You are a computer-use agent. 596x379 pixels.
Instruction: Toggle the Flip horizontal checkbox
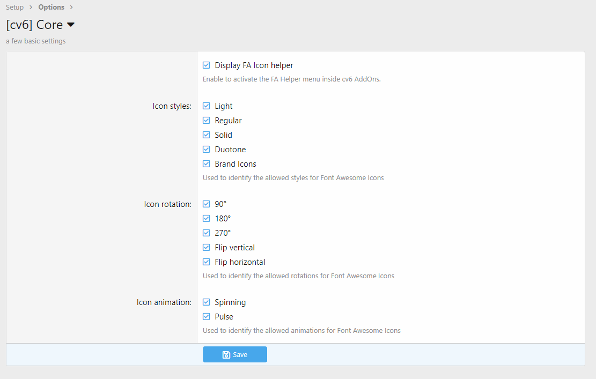[207, 262]
